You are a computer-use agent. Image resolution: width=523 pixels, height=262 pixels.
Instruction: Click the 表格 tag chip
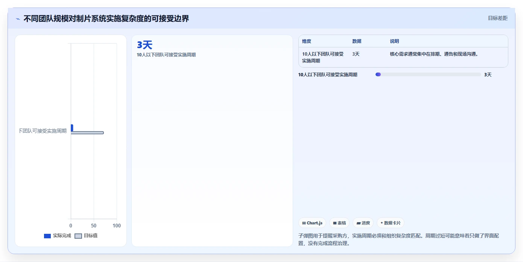[339, 223]
